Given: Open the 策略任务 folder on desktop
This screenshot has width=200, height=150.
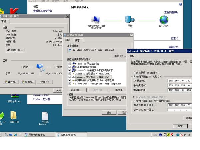Looking at the screenshot, I should (x=14, y=117).
